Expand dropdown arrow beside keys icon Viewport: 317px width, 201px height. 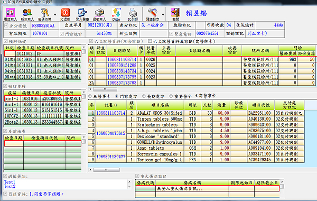[x=55, y=15]
